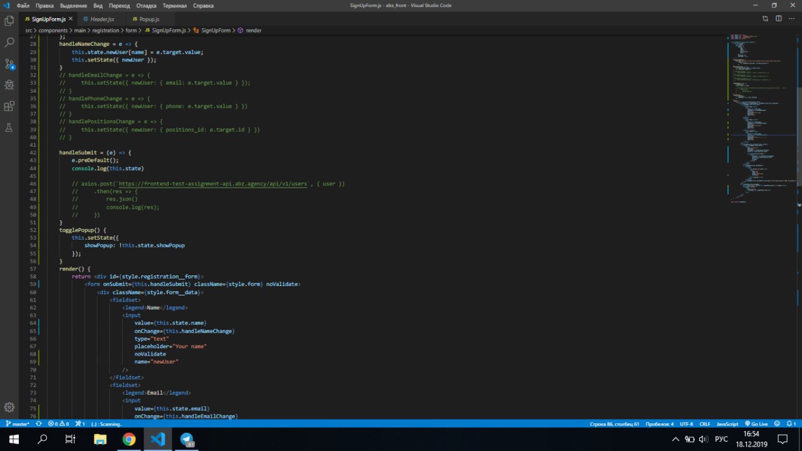
Task: Open the Test flask view
Action: (x=9, y=127)
